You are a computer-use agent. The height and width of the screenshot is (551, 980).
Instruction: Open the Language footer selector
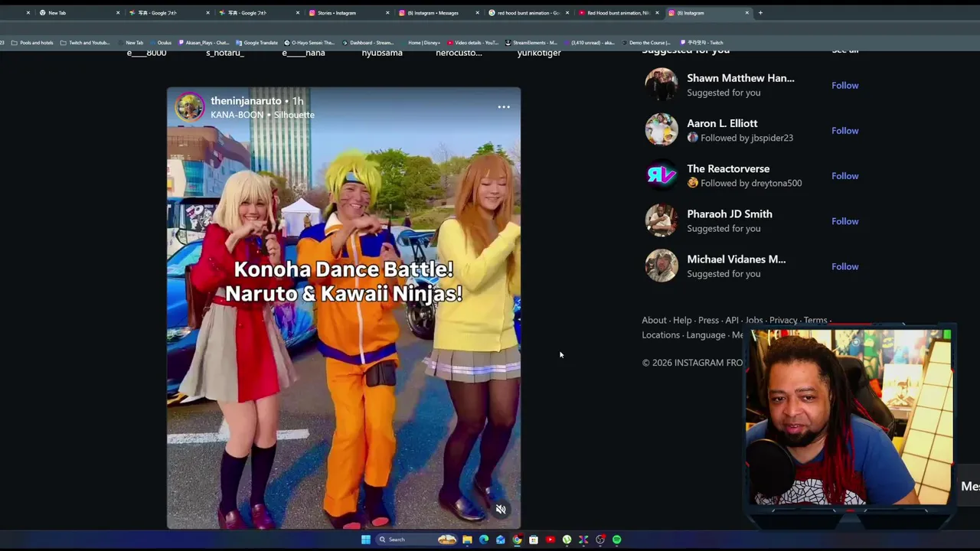(706, 334)
